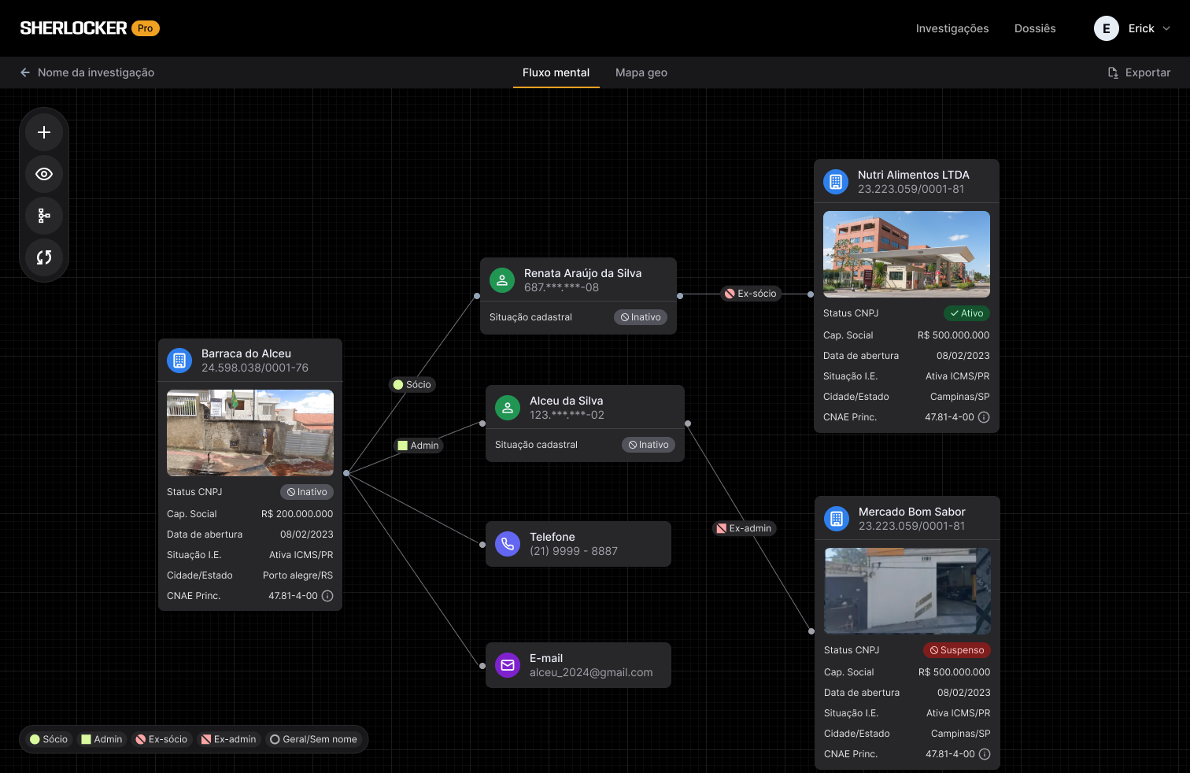The height and width of the screenshot is (773, 1190).
Task: Click Renata Araújo da Silva person icon
Action: pos(502,280)
